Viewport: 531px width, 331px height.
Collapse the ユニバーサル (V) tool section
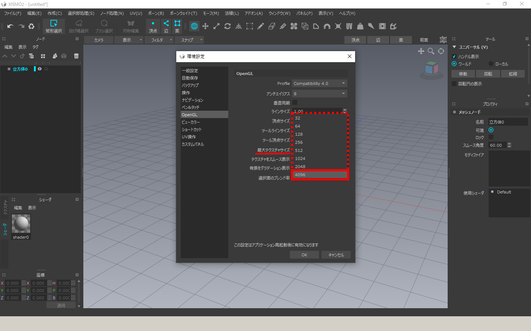(454, 47)
